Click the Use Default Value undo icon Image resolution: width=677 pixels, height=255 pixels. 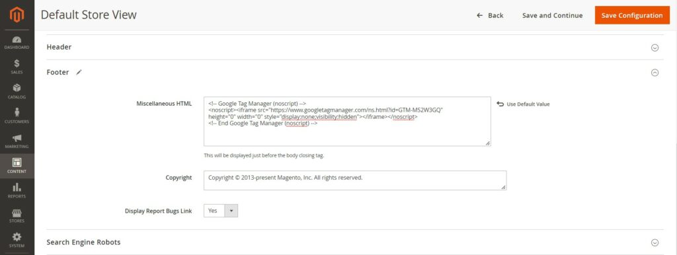click(500, 104)
